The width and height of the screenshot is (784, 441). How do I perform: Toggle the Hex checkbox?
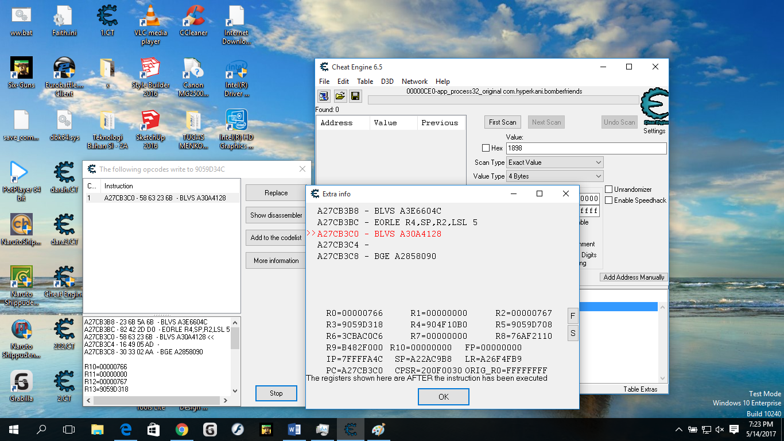tap(486, 148)
